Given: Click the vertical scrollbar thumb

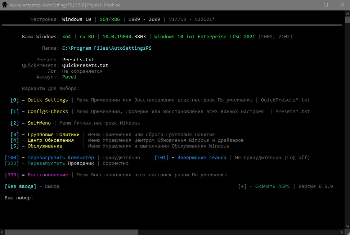Looking at the screenshot, I should tap(347, 19).
